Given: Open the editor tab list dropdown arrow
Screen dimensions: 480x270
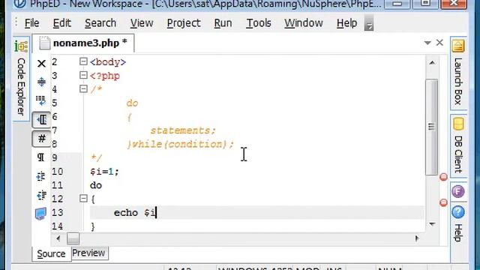Looking at the screenshot, I should click(427, 43).
